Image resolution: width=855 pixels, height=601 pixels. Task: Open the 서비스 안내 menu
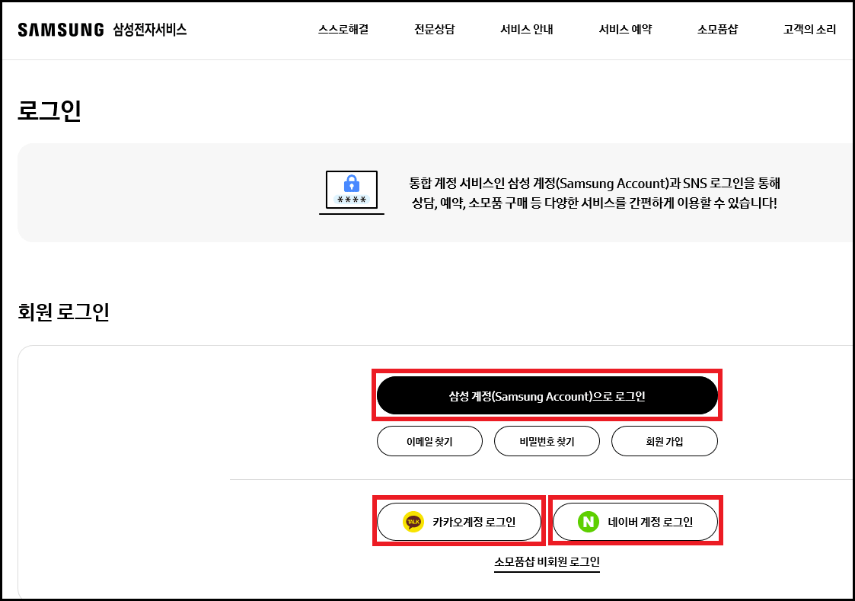point(527,30)
